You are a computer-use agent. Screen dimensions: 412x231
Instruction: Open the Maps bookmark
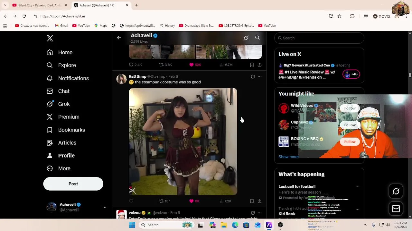pos(100,26)
